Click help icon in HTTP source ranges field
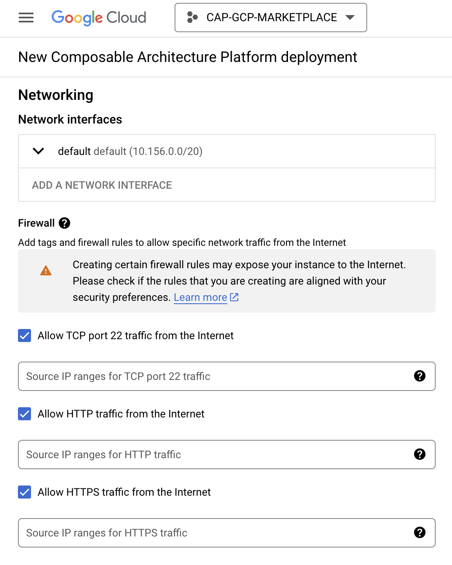The image size is (452, 565). click(419, 454)
